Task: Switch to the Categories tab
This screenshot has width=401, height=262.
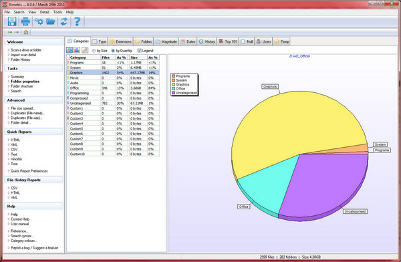Action: pos(78,41)
